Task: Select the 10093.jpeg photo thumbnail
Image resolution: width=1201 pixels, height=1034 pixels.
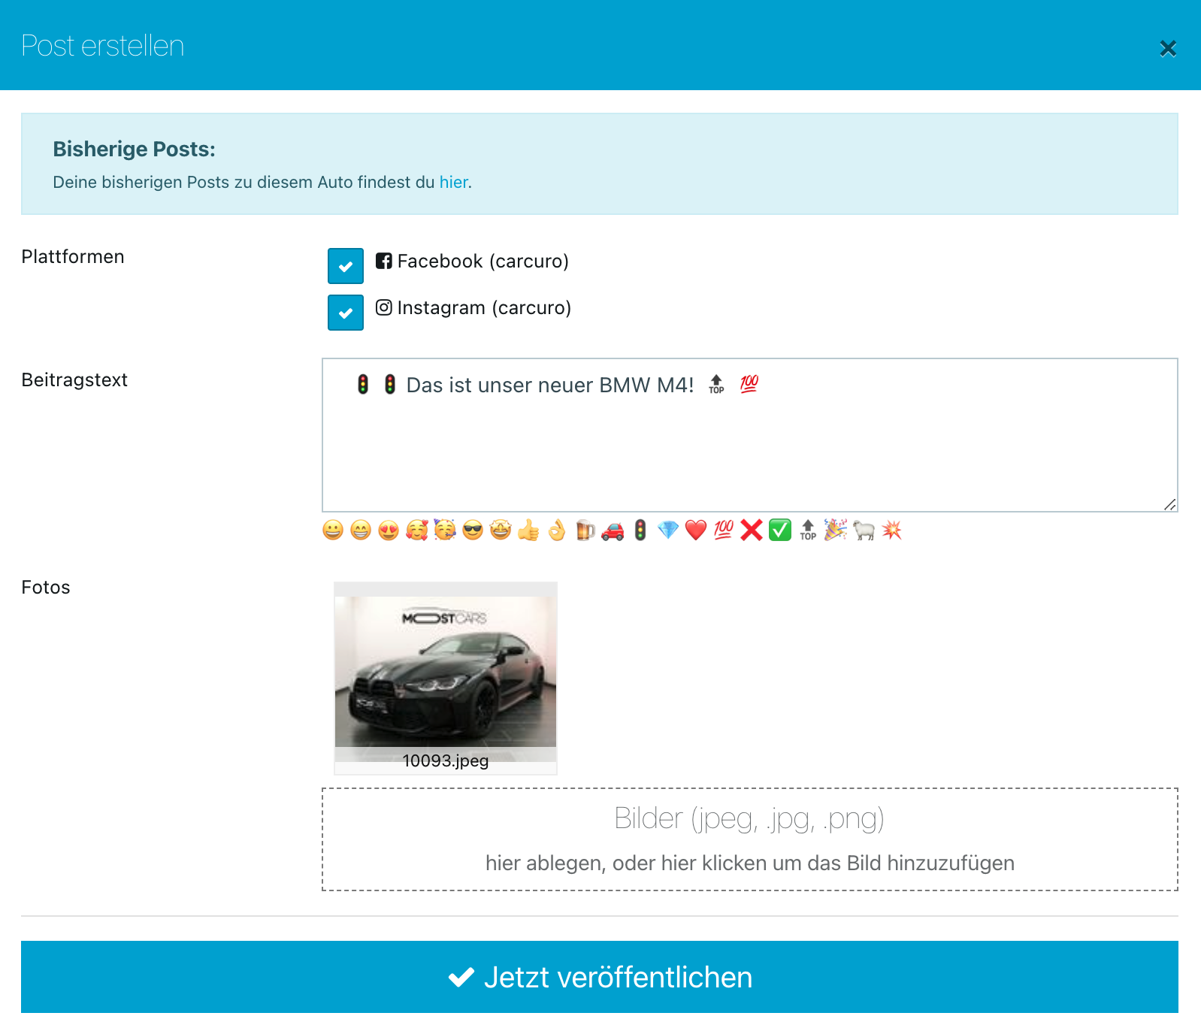Action: click(446, 679)
